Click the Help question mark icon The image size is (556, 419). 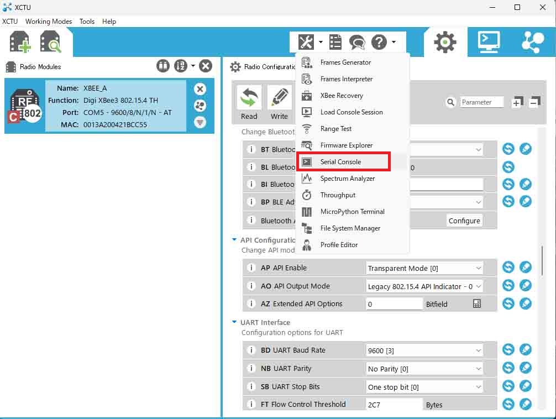point(379,42)
